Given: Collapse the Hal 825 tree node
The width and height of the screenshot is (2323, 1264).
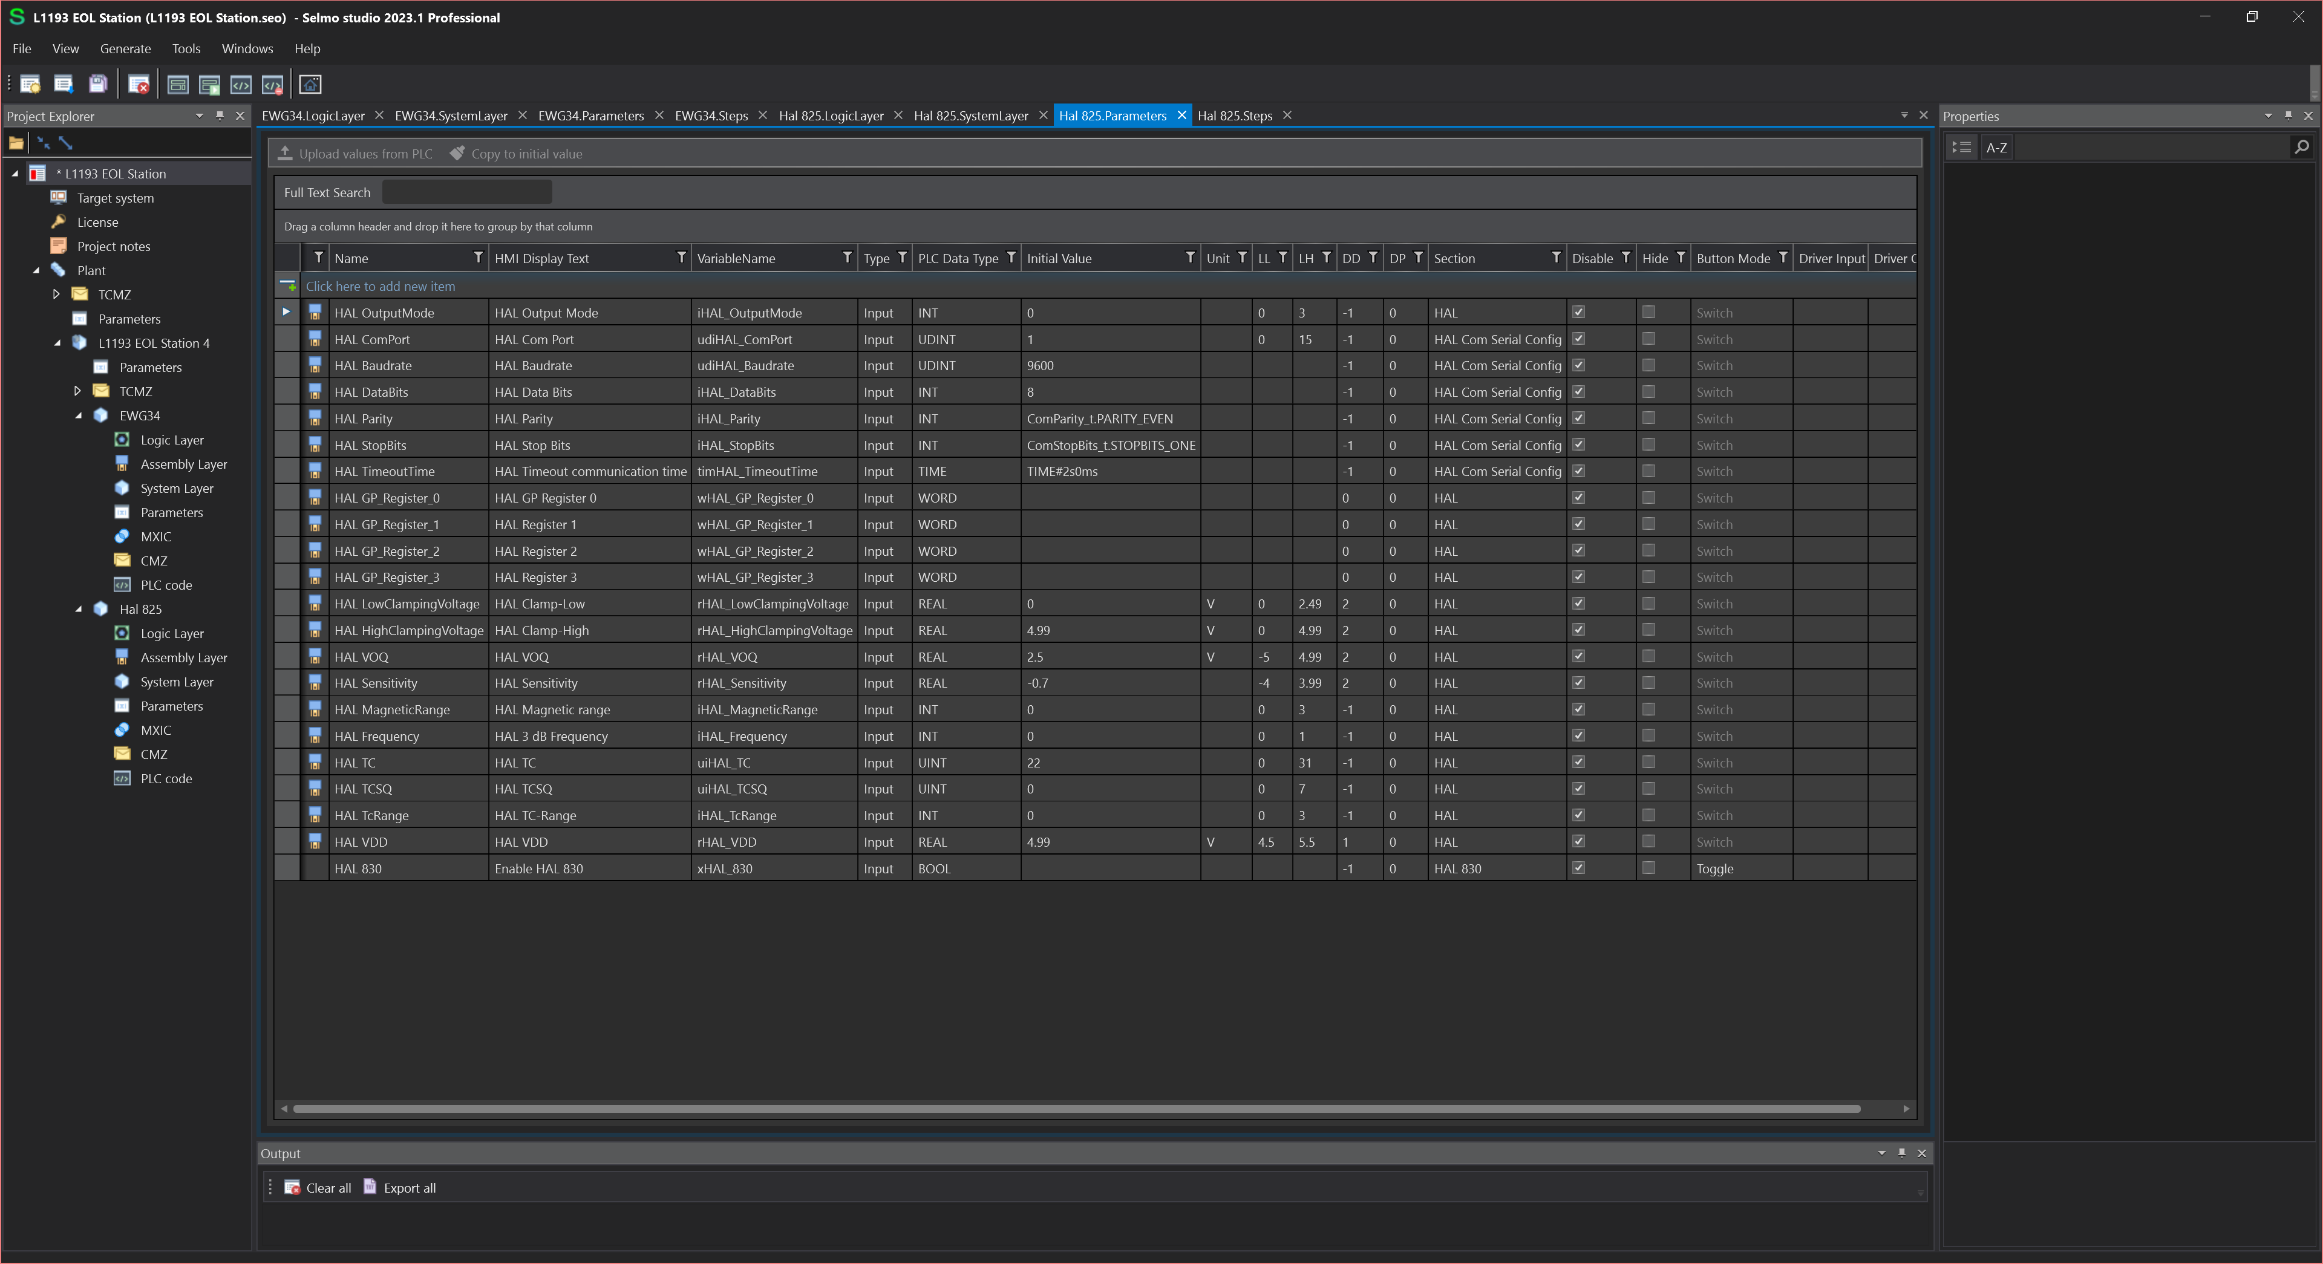Looking at the screenshot, I should coord(79,608).
